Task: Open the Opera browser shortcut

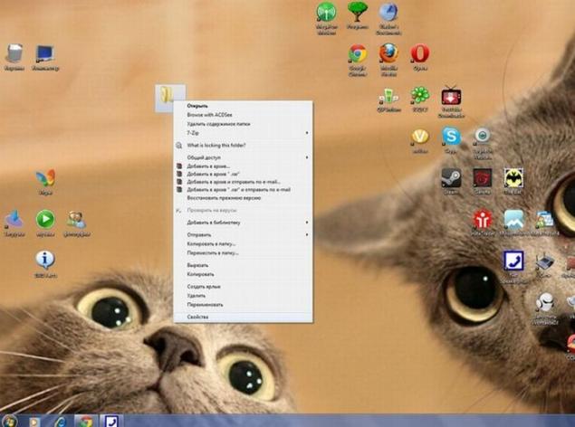Action: pyautogui.click(x=420, y=54)
